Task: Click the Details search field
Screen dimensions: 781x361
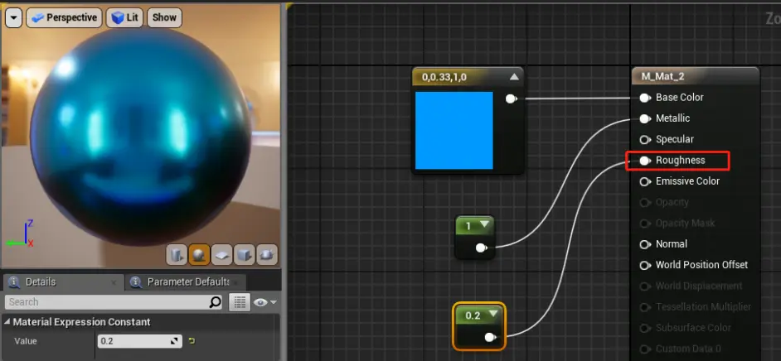Action: point(114,302)
